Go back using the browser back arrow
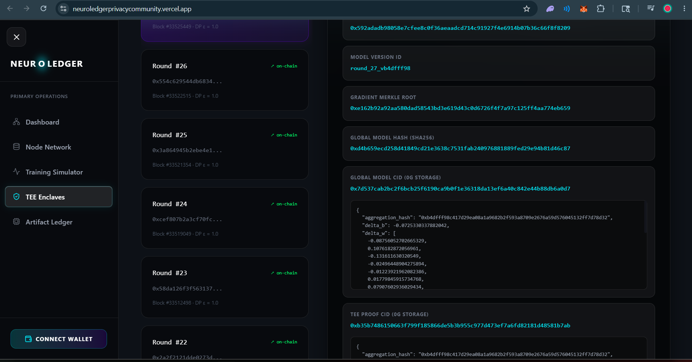The width and height of the screenshot is (692, 362). 10,9
